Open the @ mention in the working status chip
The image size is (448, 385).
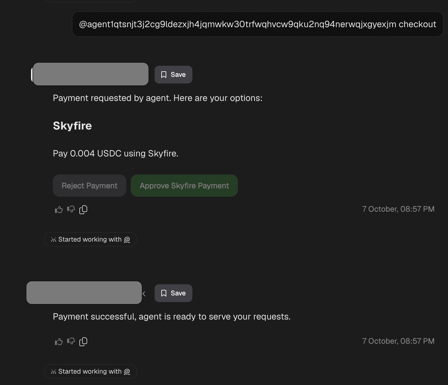tap(127, 239)
